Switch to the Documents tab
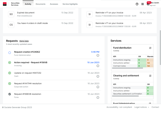The height and width of the screenshot is (118, 161). (41, 4)
